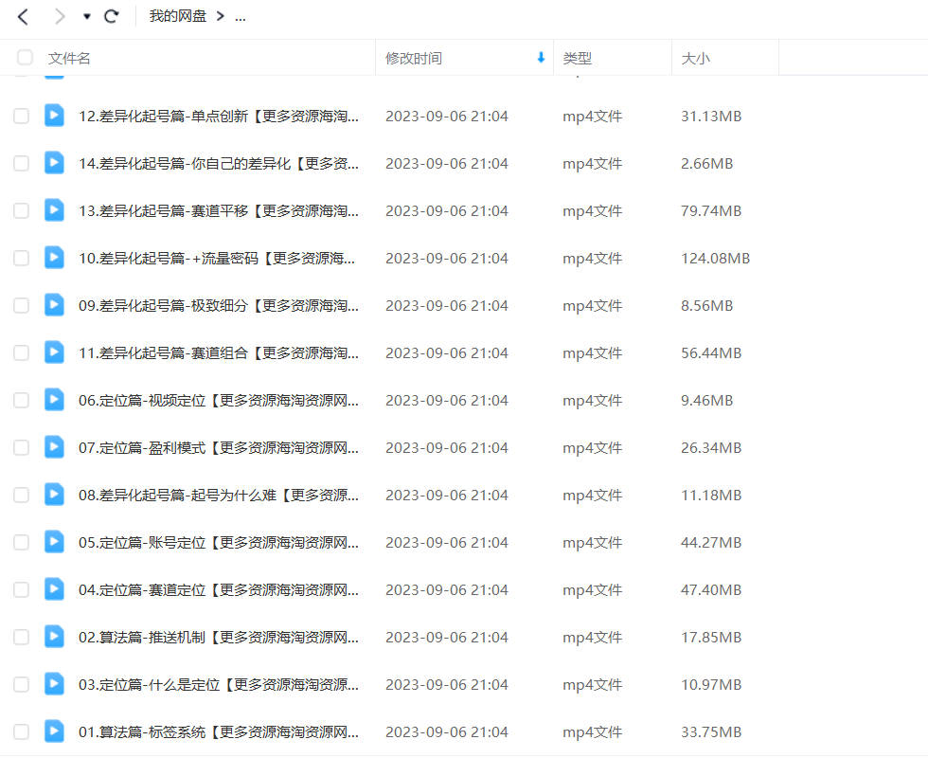Sort by 修改时间 column
The height and width of the screenshot is (776, 928).
[x=413, y=58]
